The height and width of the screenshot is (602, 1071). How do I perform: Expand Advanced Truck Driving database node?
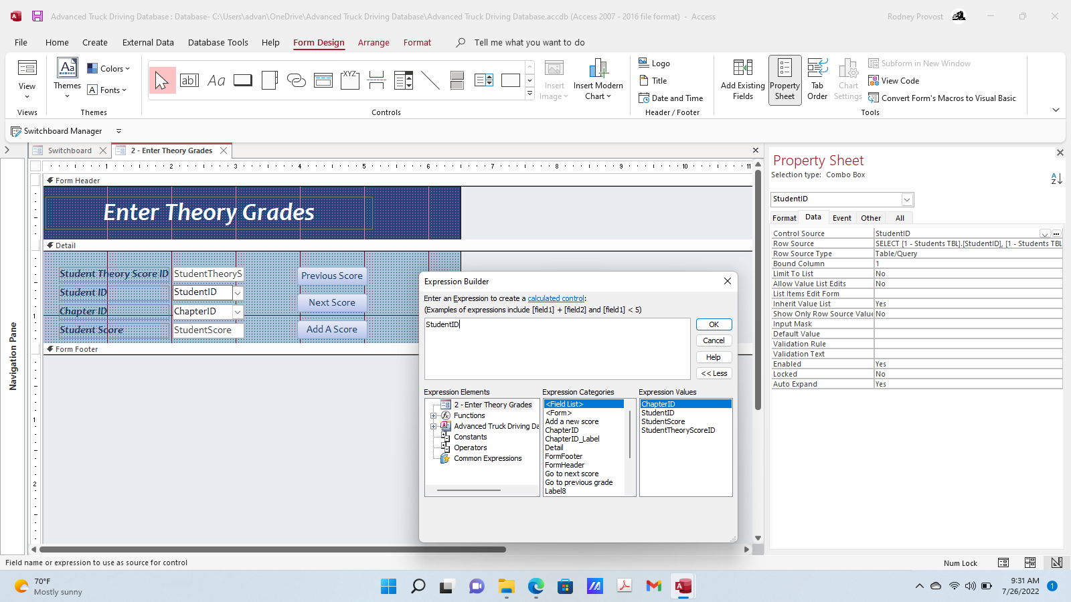pos(433,426)
